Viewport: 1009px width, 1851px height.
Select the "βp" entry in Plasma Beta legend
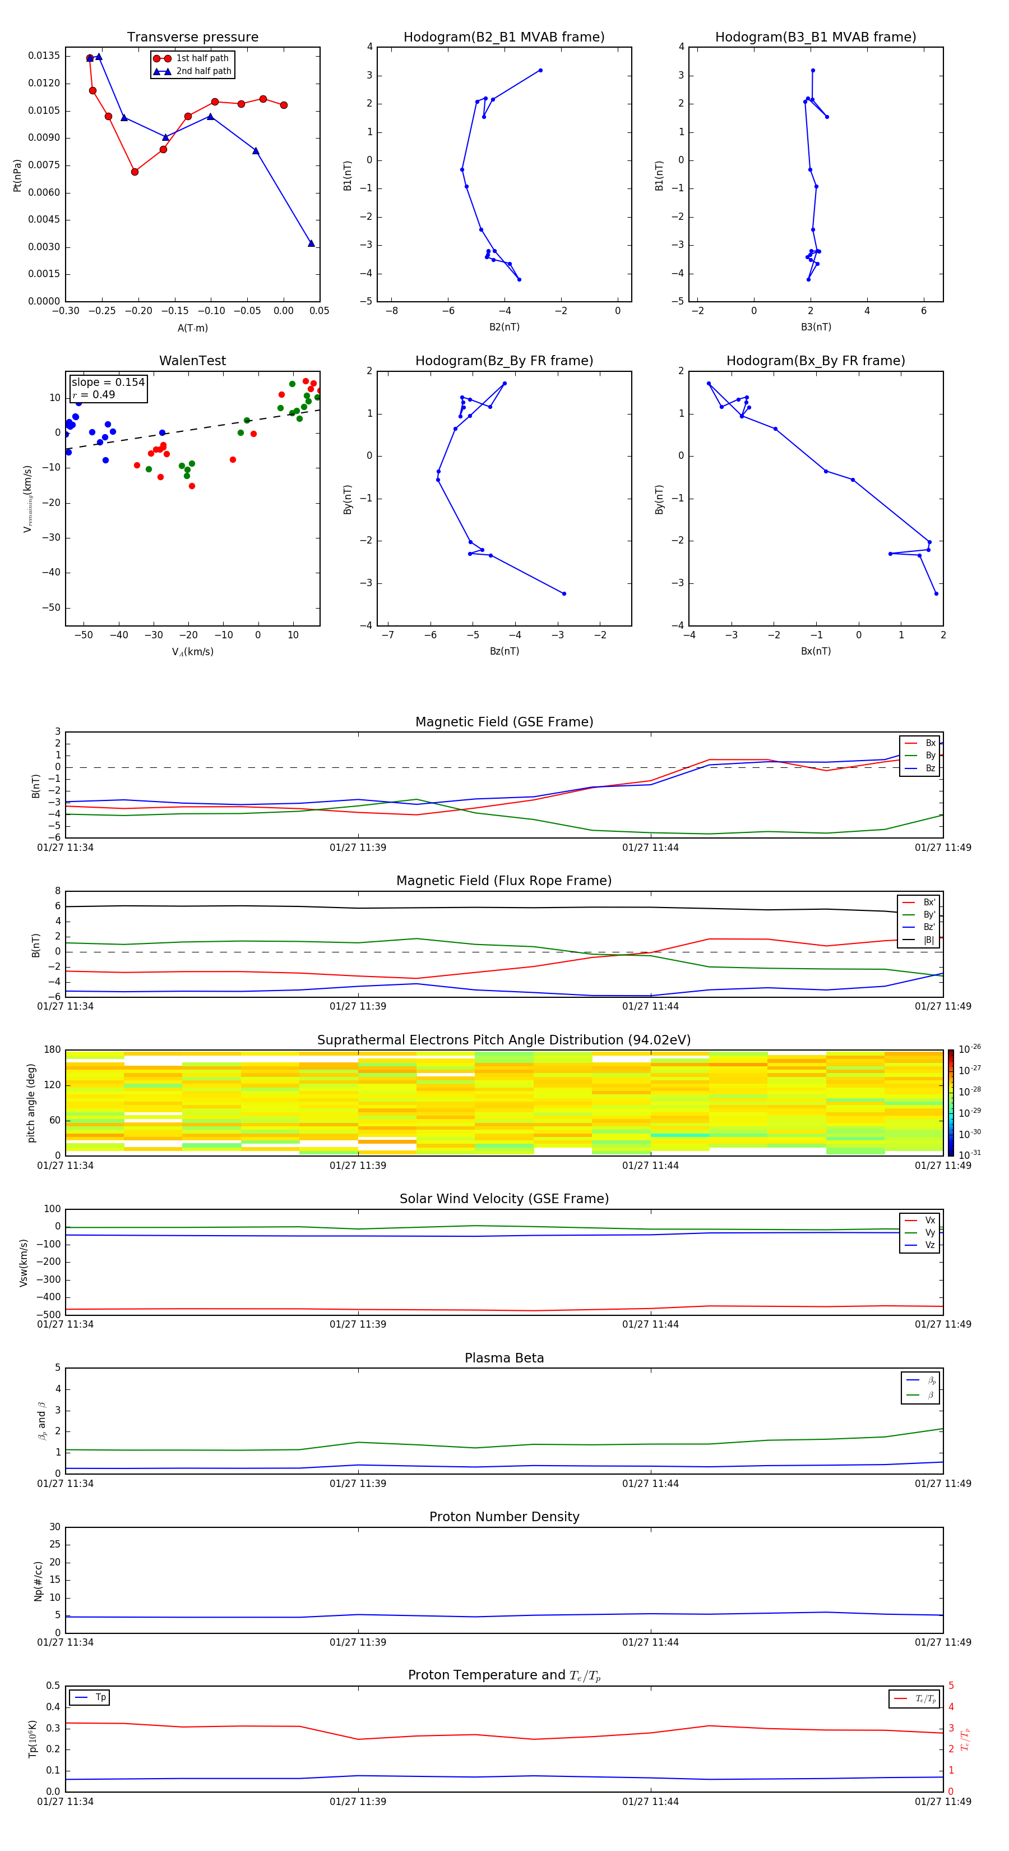pos(920,1380)
